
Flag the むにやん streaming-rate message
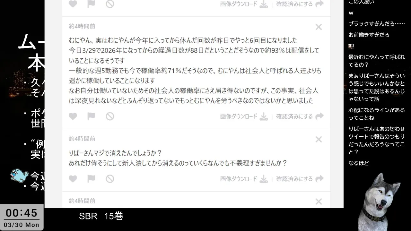click(91, 116)
